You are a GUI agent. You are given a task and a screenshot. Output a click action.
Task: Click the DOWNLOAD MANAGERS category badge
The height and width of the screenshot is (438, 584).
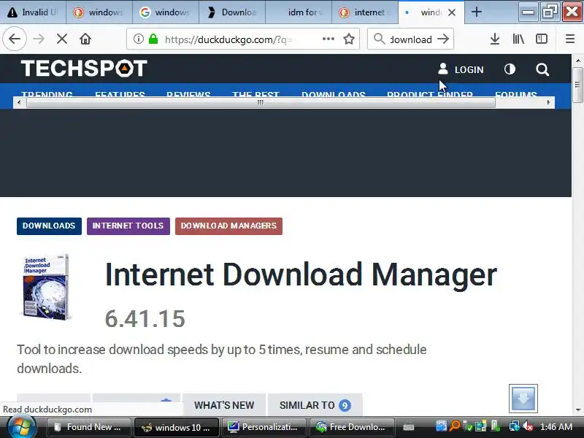coord(228,226)
